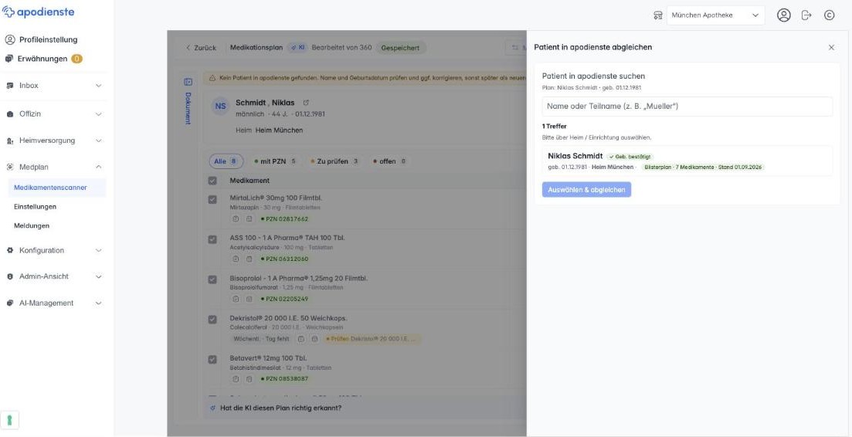Click the second small icon under ASS 100
The width and height of the screenshot is (852, 437).
(x=249, y=259)
